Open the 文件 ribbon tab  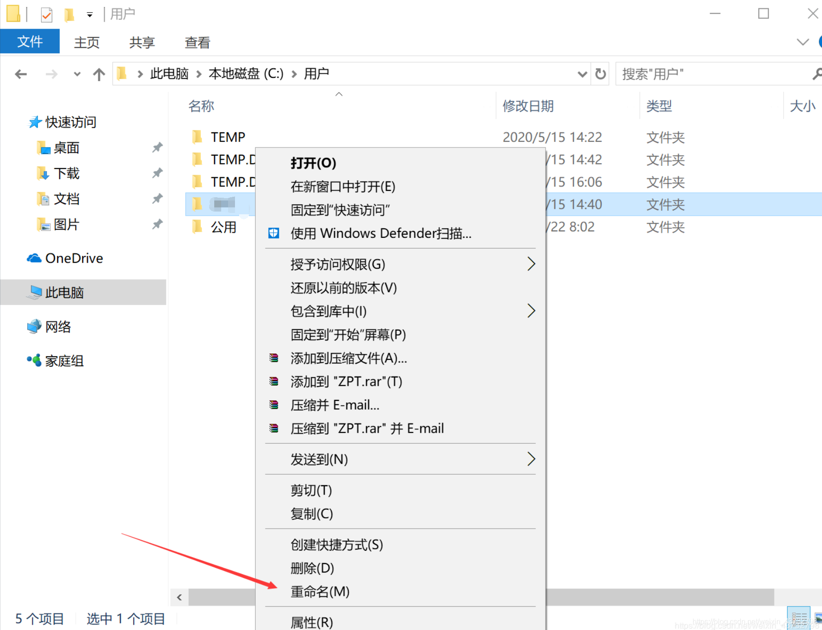[30, 41]
